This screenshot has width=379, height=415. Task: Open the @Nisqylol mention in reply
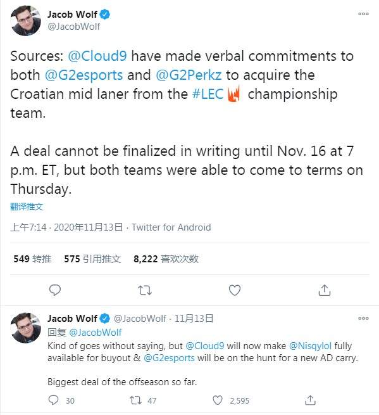point(310,346)
